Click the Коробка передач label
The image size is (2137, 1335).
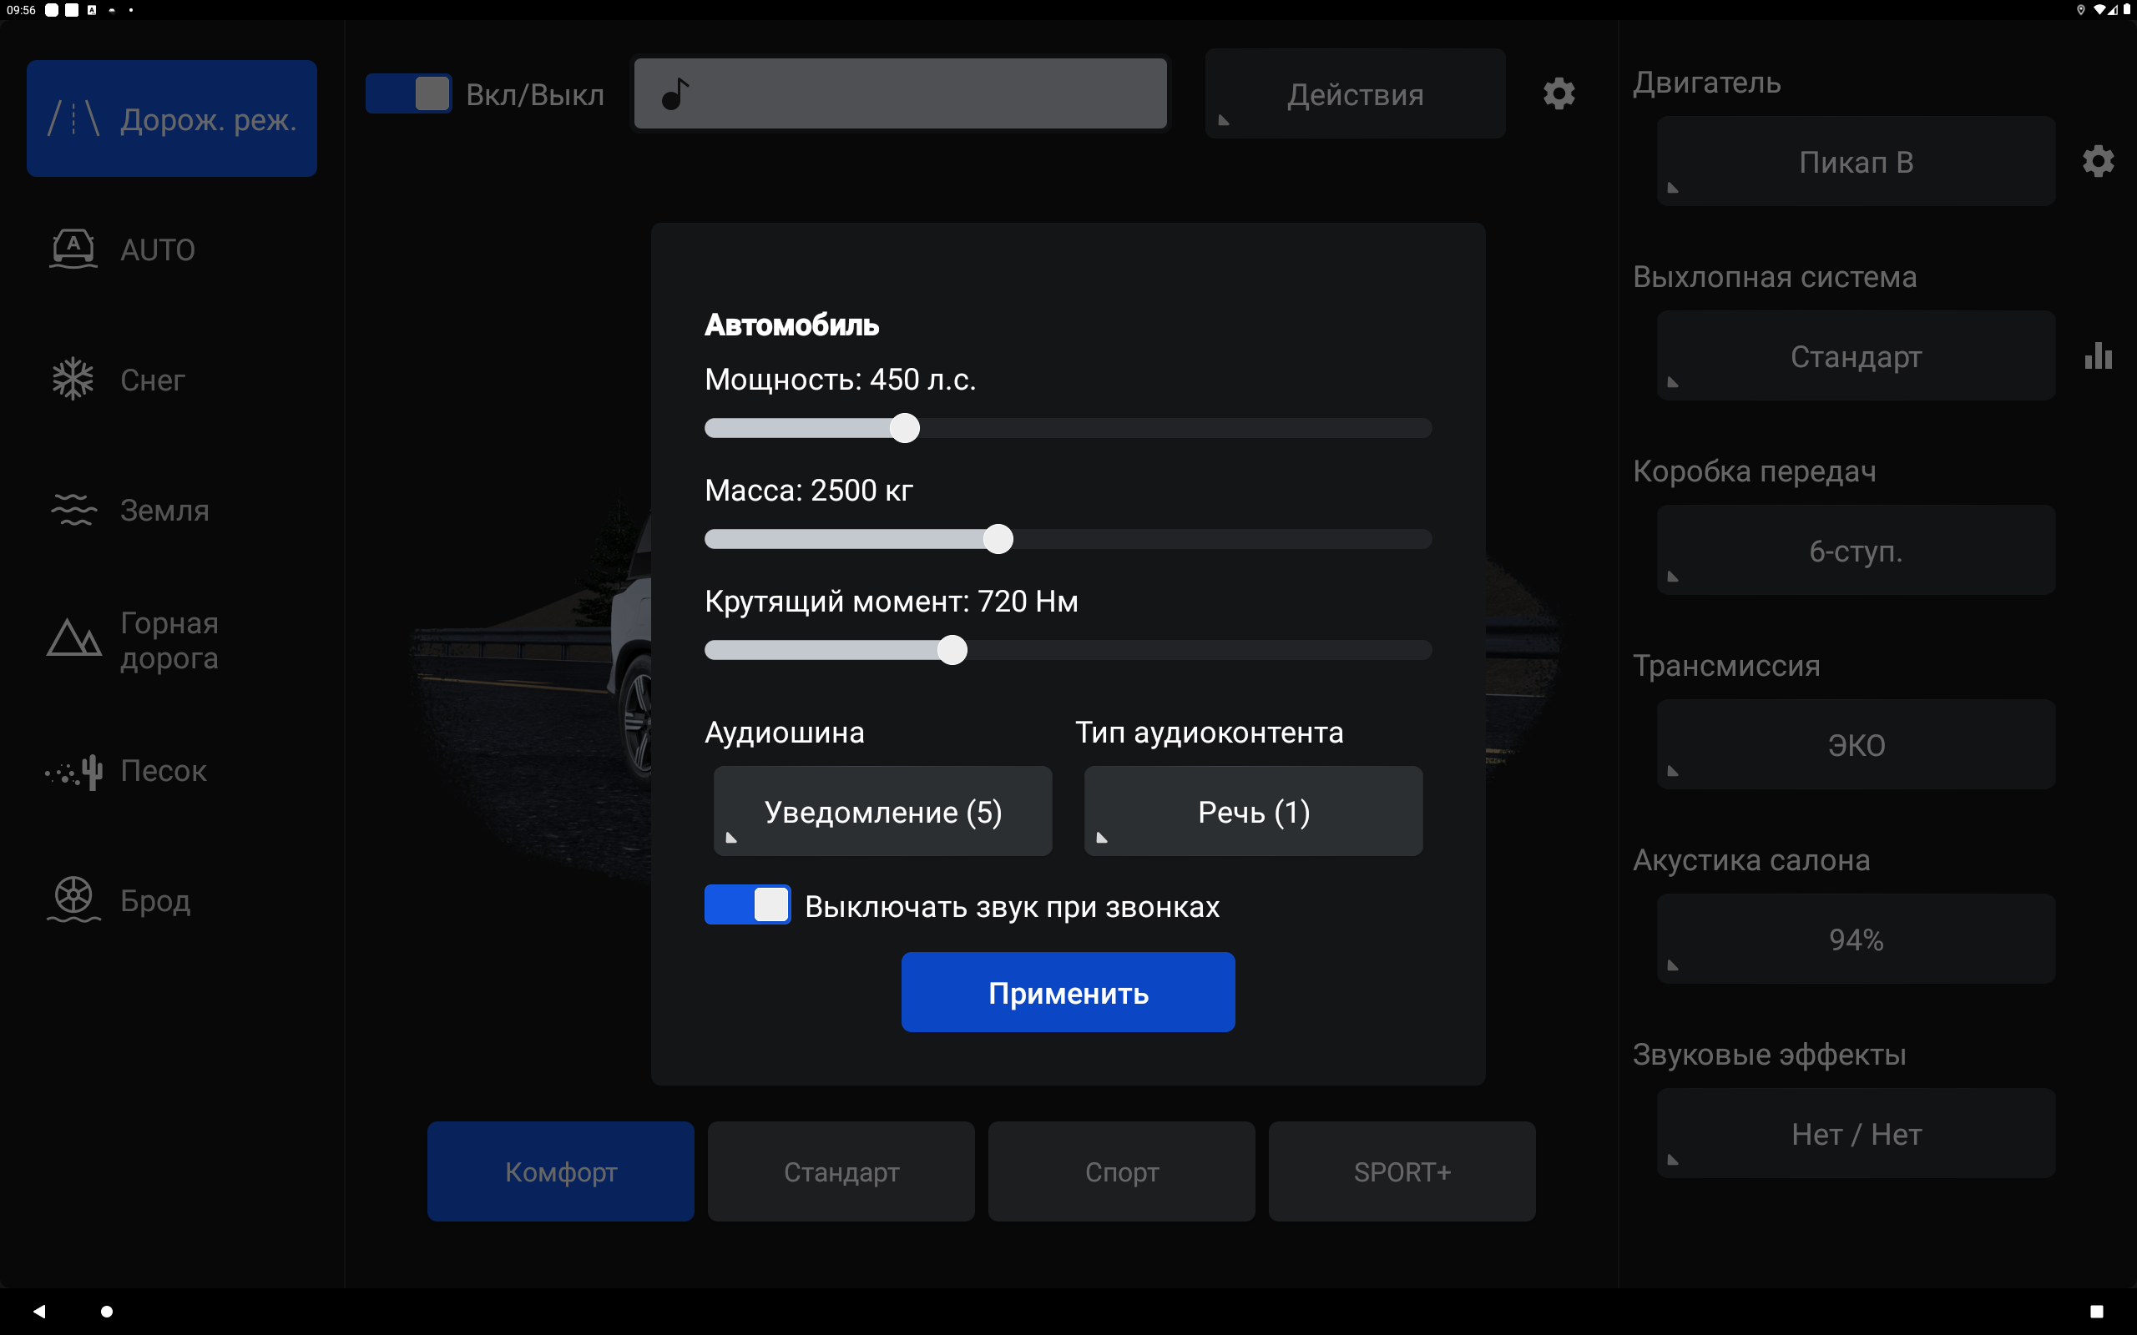tap(1754, 471)
